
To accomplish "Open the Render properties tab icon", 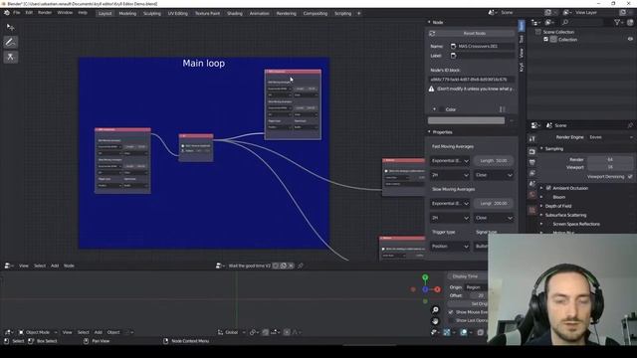I will (532, 151).
